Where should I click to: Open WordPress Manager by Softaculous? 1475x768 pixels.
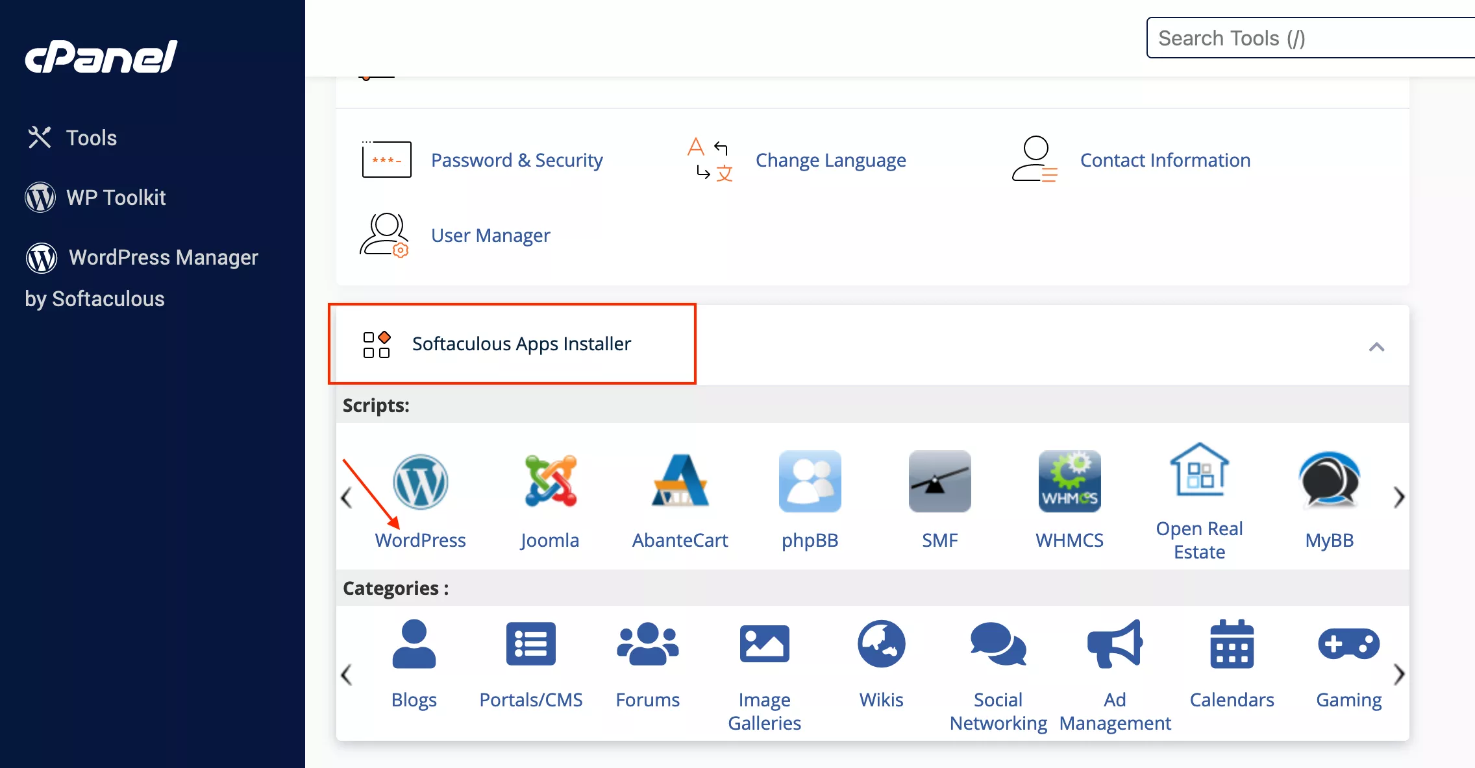click(142, 278)
